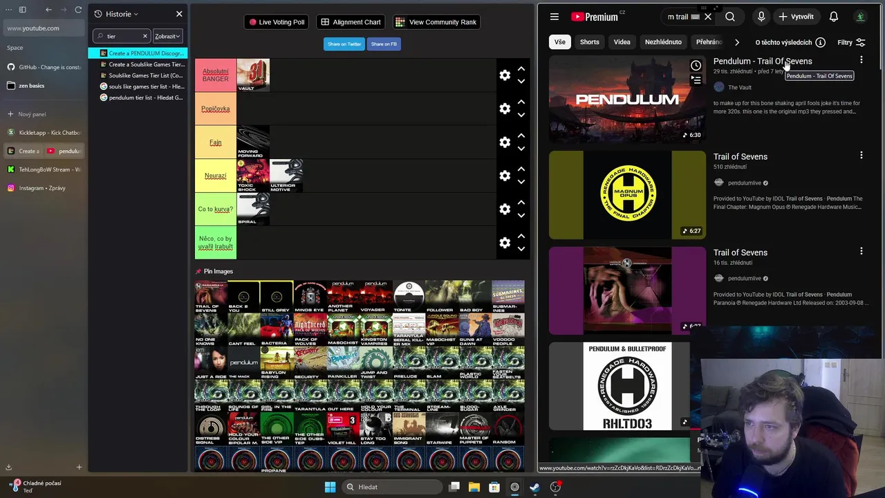This screenshot has width=885, height=498.
Task: Go back in Zen browser
Action: 48,10
